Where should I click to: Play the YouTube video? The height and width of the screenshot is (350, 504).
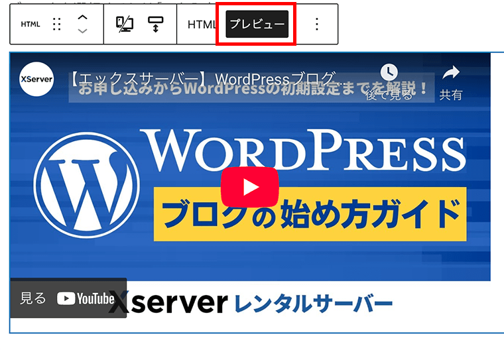pos(250,187)
